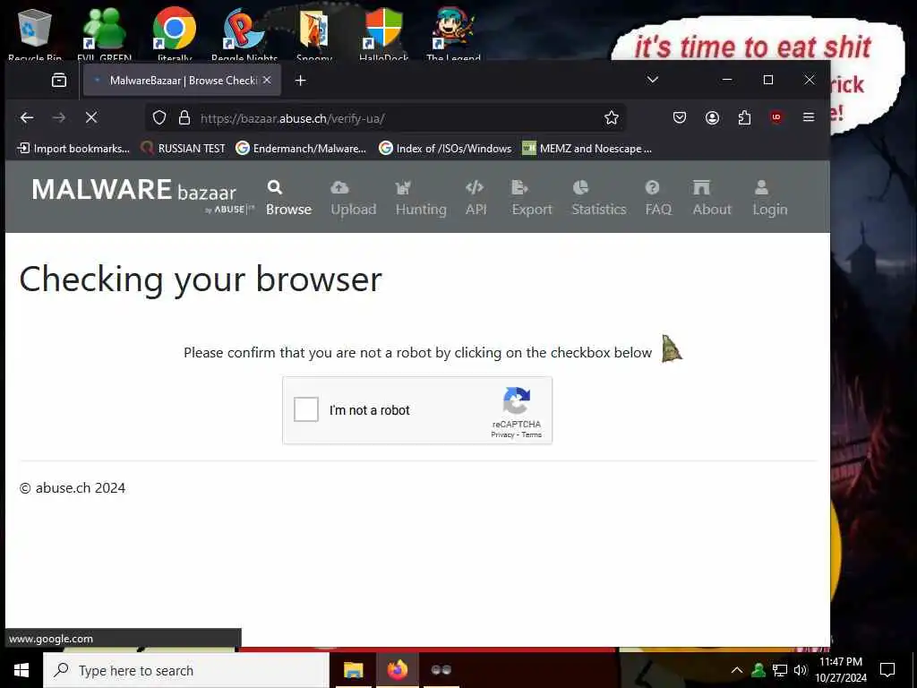Open the RUSSIAN TEST bookmark

point(183,149)
